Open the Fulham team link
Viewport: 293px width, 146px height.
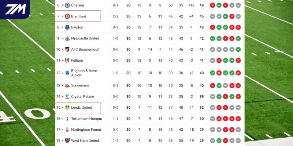(x=77, y=60)
